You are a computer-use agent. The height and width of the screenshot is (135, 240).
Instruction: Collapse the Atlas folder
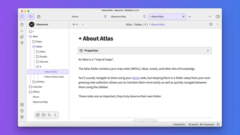(x=35, y=37)
